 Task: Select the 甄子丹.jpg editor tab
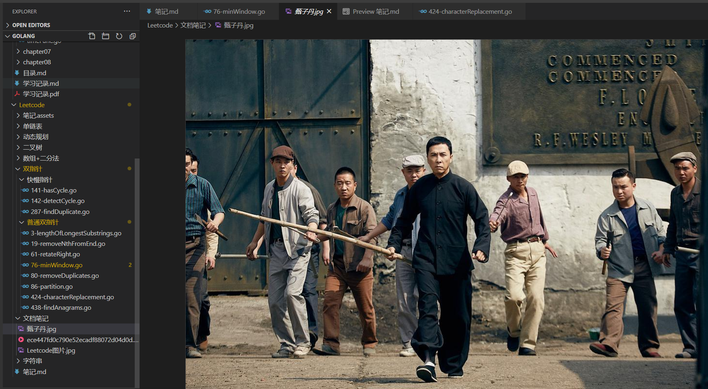tap(308, 11)
